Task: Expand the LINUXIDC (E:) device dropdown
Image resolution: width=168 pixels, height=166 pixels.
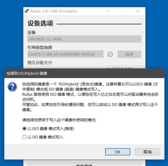Action: pos(84,39)
